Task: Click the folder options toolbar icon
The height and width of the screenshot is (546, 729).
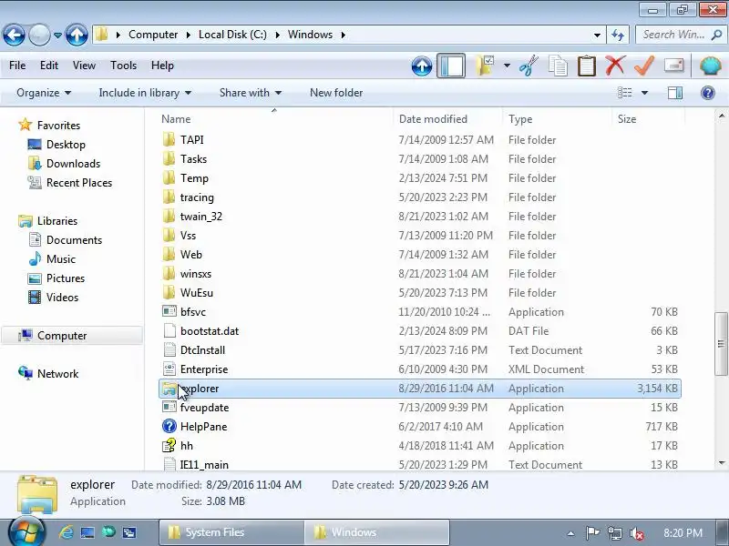Action: pos(485,66)
